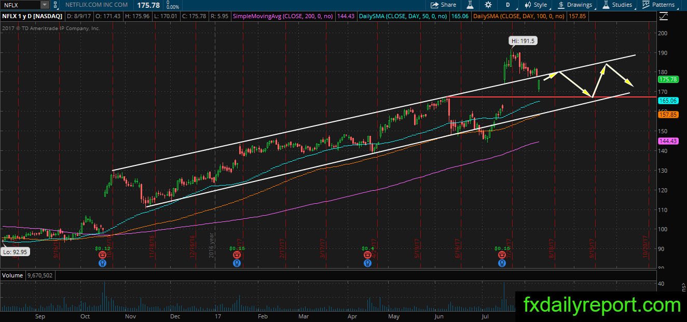The width and height of the screenshot is (687, 322).
Task: Open the D timeframe selector
Action: [508, 5]
